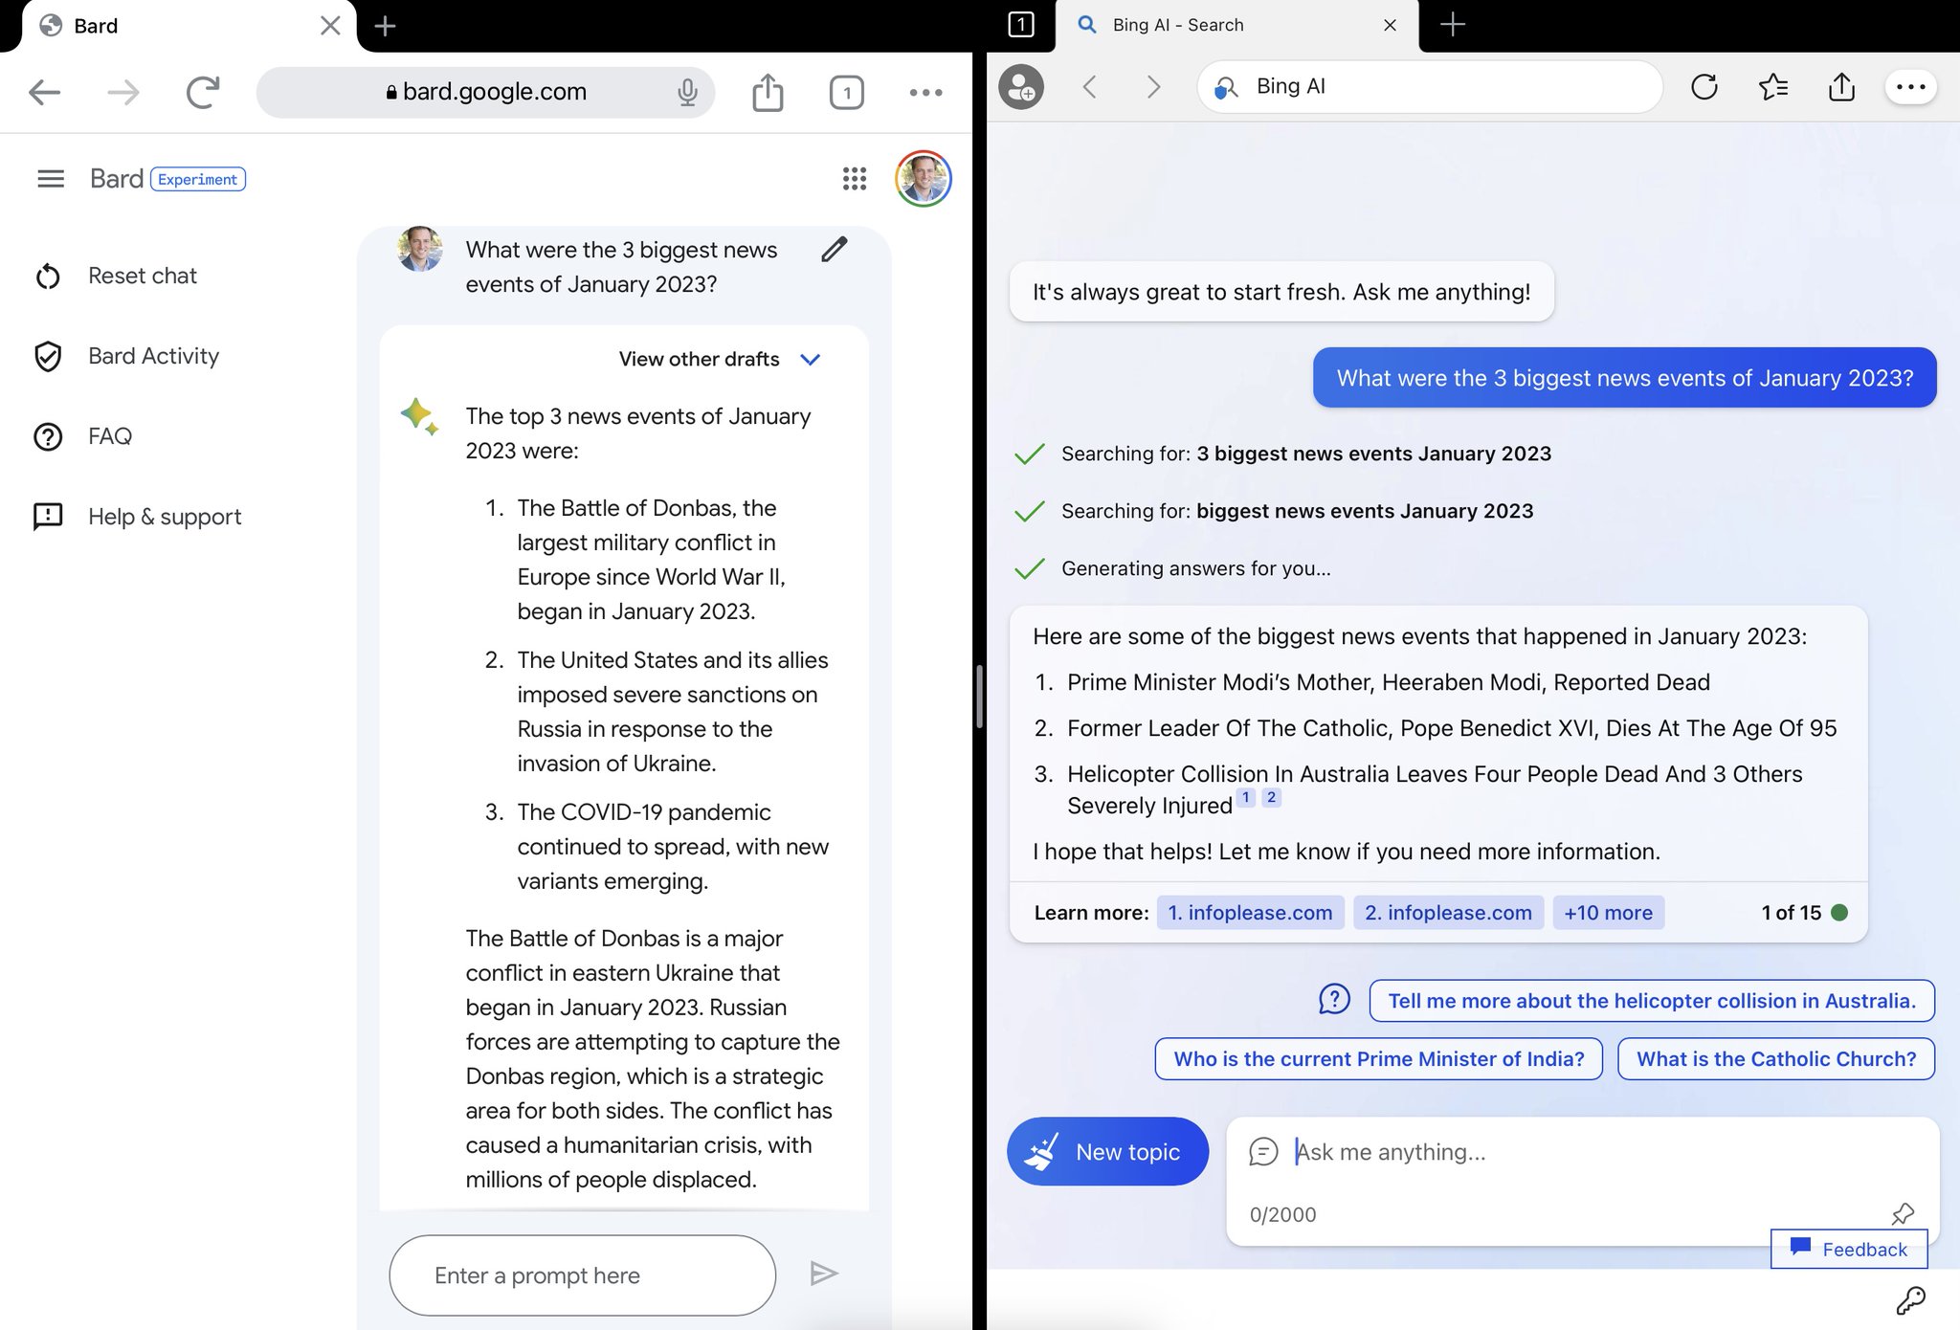Go back in the Bing browser window

[1089, 87]
